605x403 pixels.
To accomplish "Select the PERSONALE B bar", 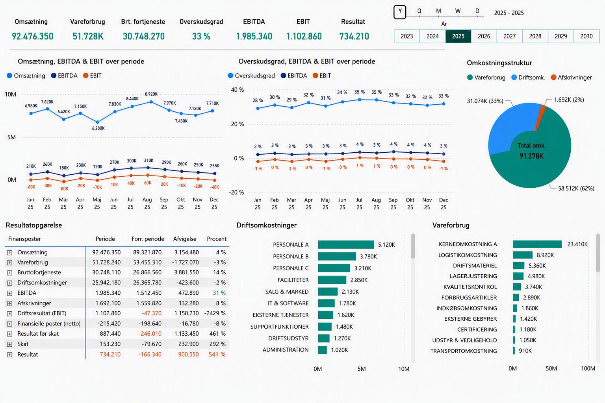I will click(337, 257).
